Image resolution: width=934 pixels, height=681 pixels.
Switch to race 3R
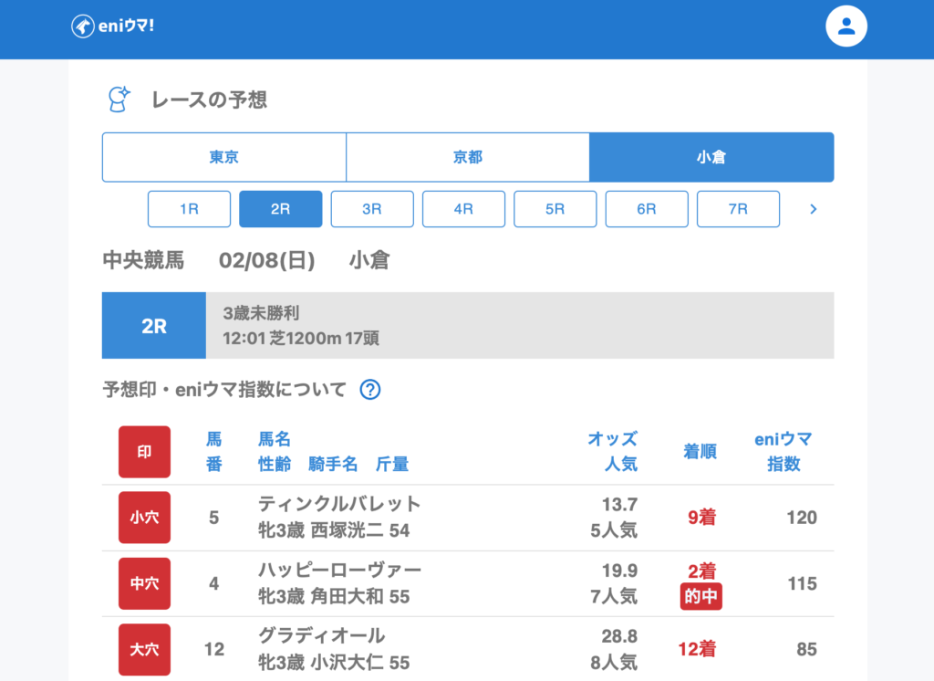tap(372, 209)
